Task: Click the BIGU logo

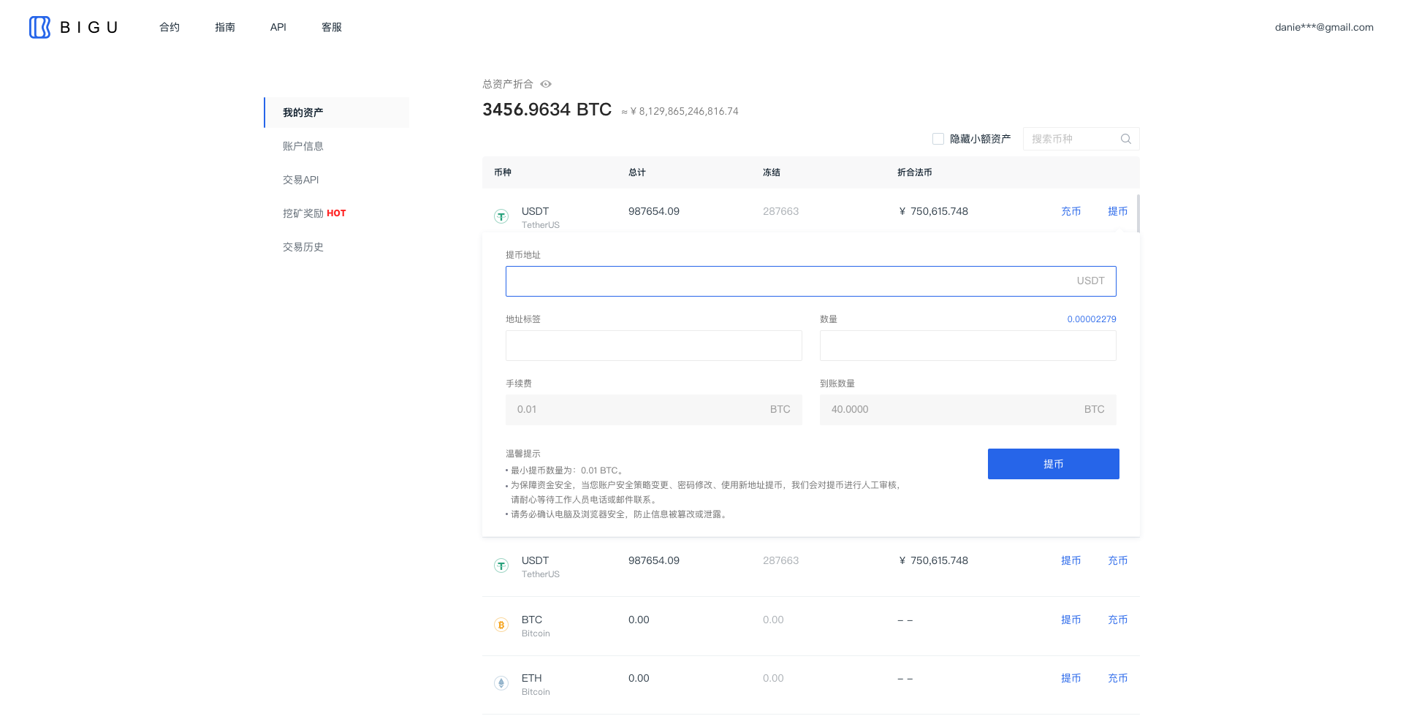Action: coord(73,27)
